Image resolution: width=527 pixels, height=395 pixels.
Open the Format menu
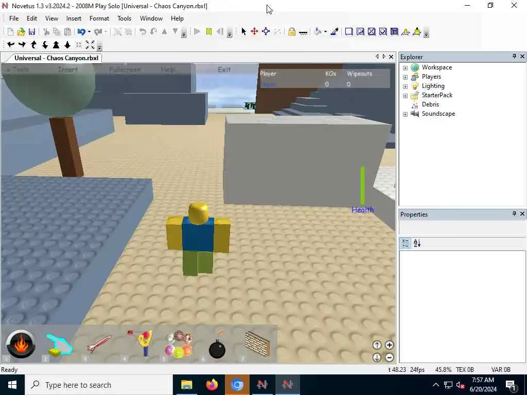(99, 19)
